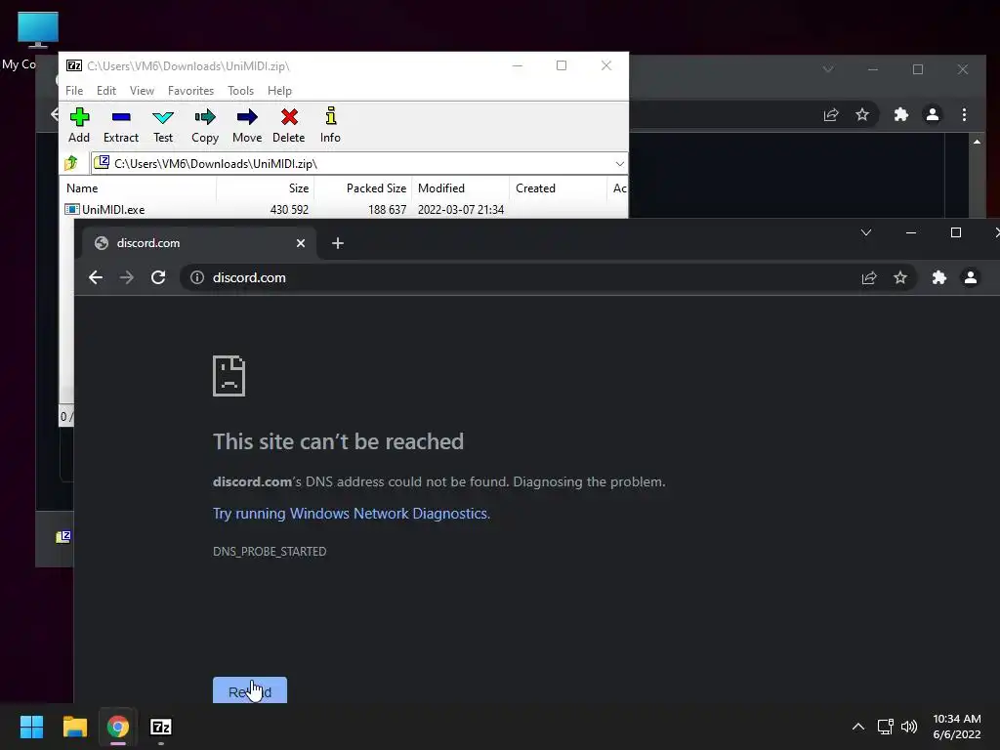Go forward in the front Chrome window
The height and width of the screenshot is (750, 1000).
pyautogui.click(x=126, y=277)
